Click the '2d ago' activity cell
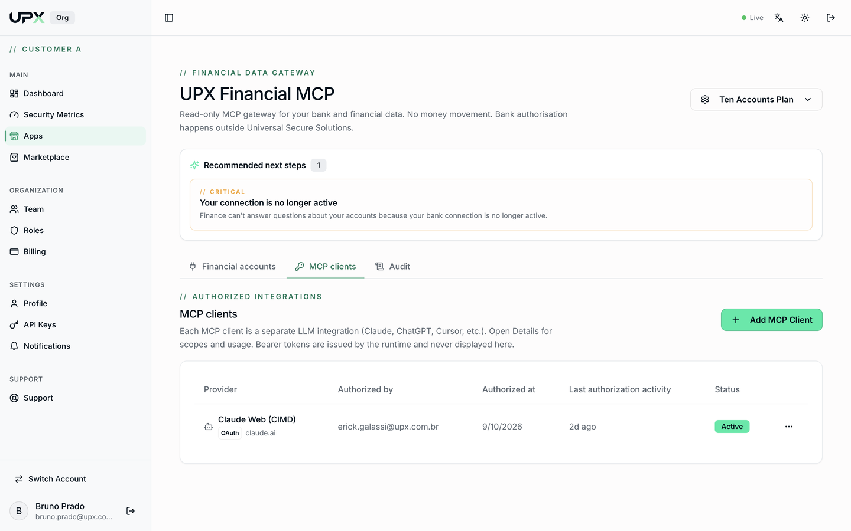851x531 pixels. (x=582, y=427)
